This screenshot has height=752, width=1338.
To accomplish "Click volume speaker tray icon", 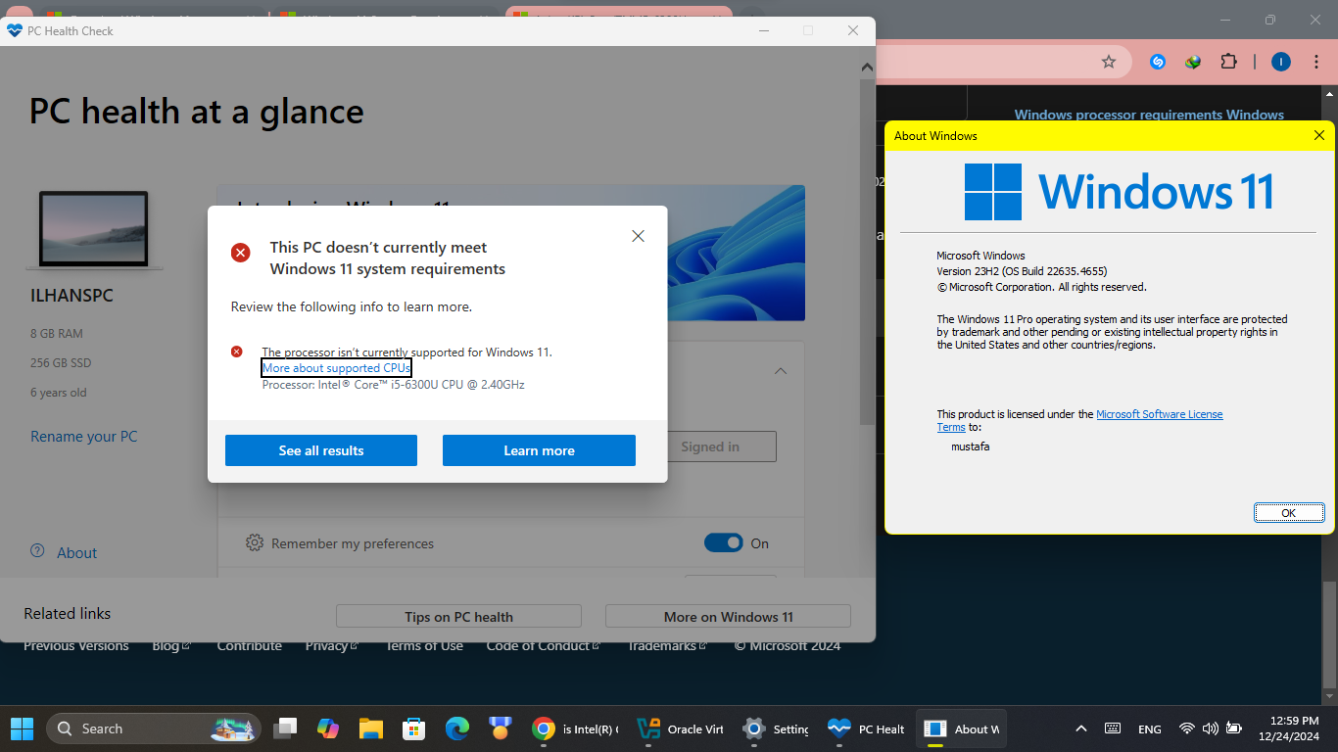I will pos(1211,728).
